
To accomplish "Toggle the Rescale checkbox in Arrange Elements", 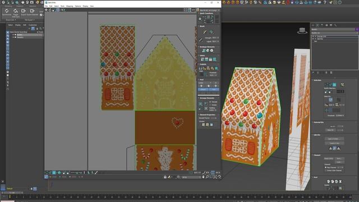I will click(210, 102).
